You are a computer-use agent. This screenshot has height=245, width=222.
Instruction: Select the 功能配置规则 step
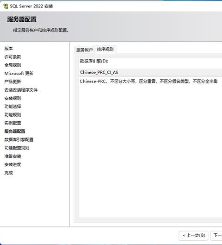pos(17,148)
